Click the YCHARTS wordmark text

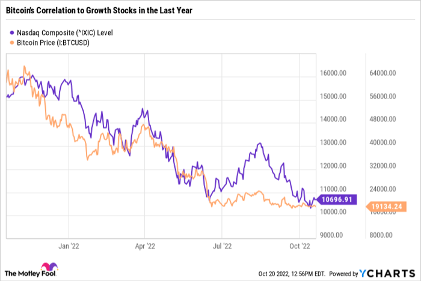pos(393,274)
